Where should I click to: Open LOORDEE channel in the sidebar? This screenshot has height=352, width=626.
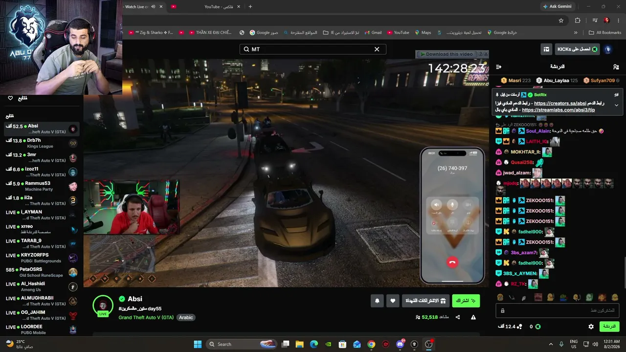(42, 330)
